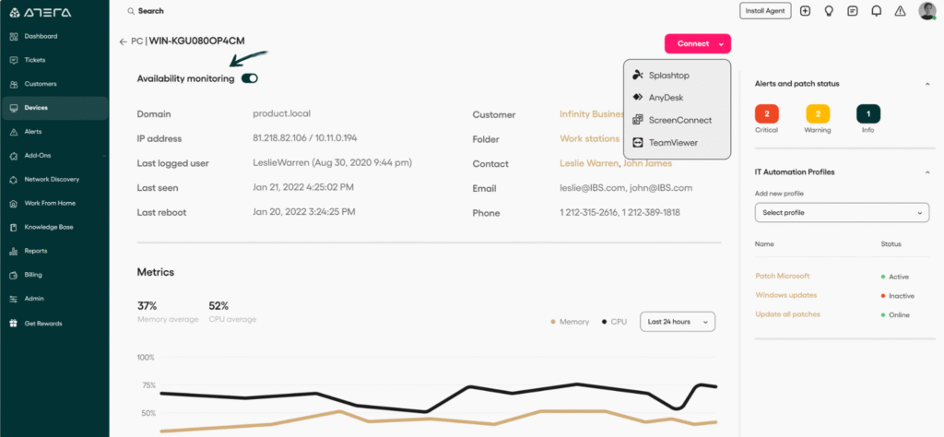
Task: Click the Critical alerts red badge
Action: pos(766,114)
